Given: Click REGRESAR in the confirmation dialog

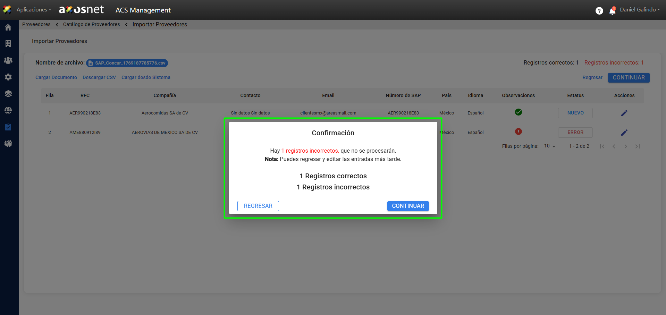Looking at the screenshot, I should (258, 206).
